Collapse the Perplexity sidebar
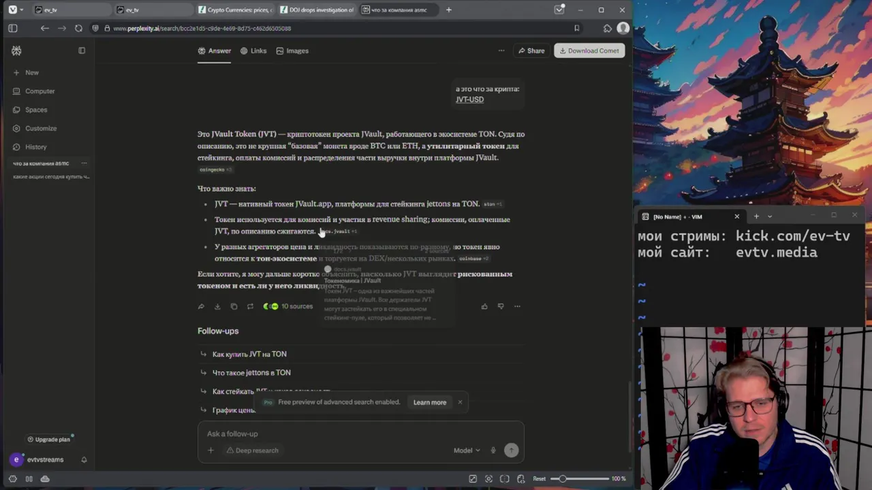This screenshot has width=872, height=490. [82, 50]
